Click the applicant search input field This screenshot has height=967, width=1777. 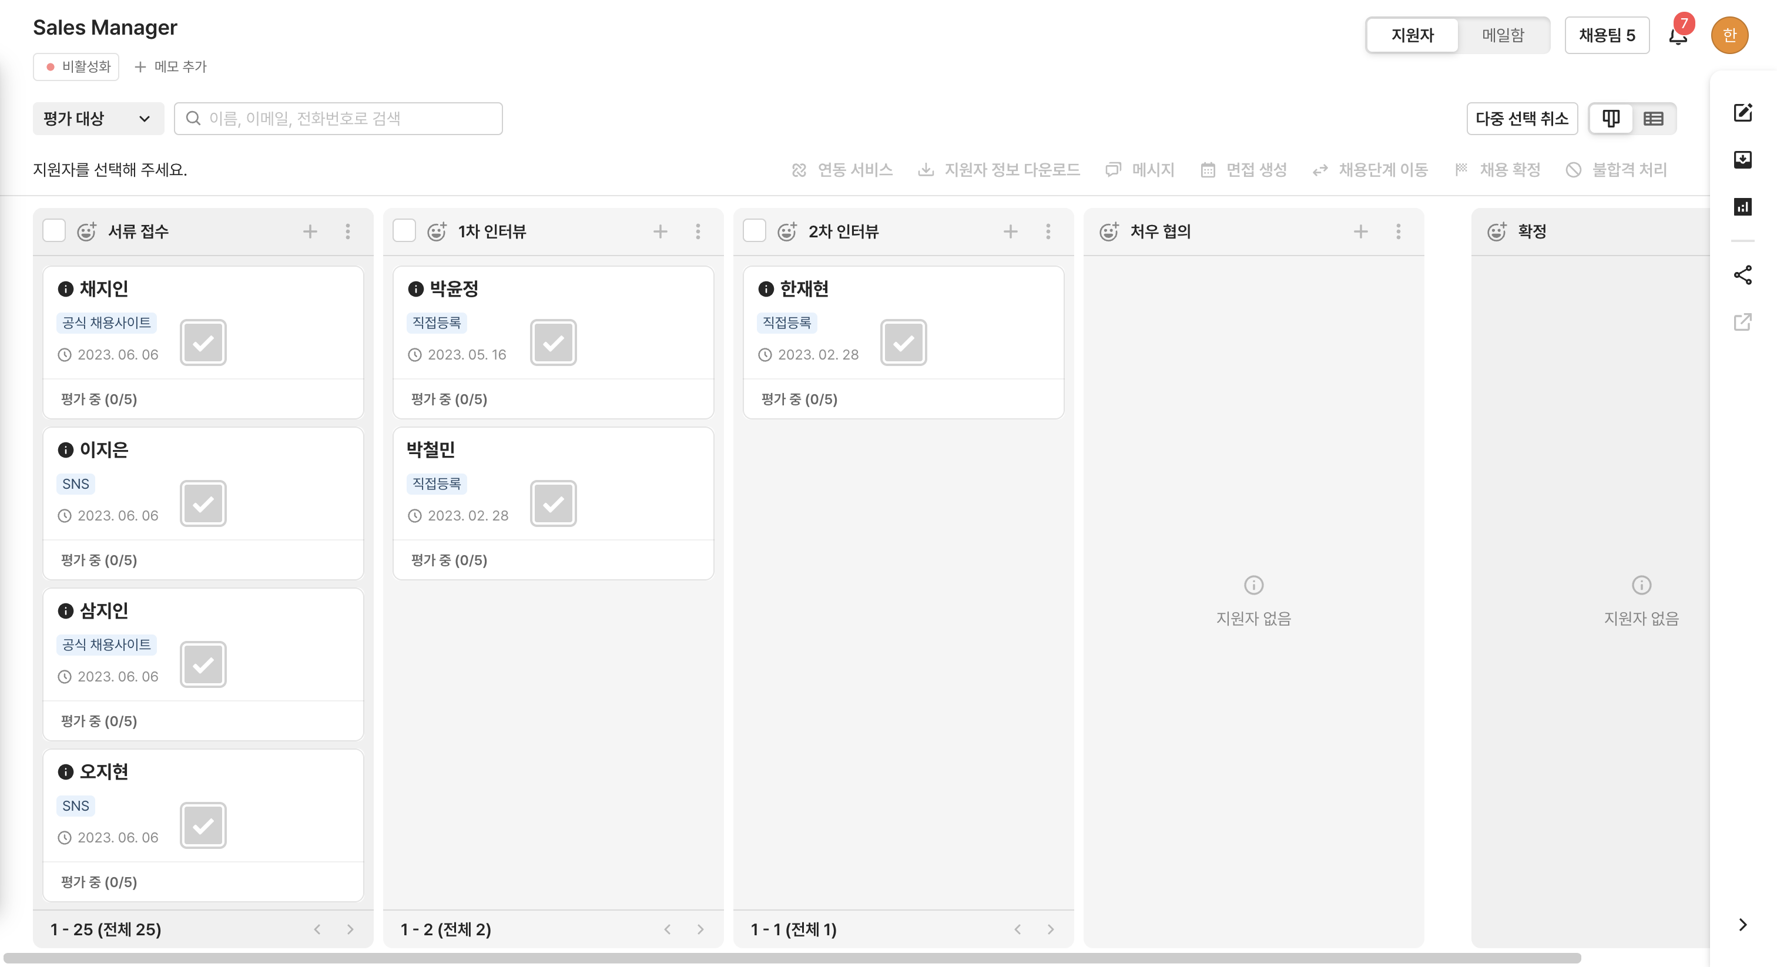[x=338, y=119]
